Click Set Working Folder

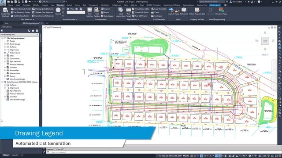point(20,16)
